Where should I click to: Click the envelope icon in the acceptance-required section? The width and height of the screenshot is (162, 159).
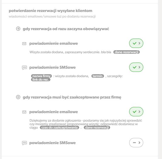point(24,112)
